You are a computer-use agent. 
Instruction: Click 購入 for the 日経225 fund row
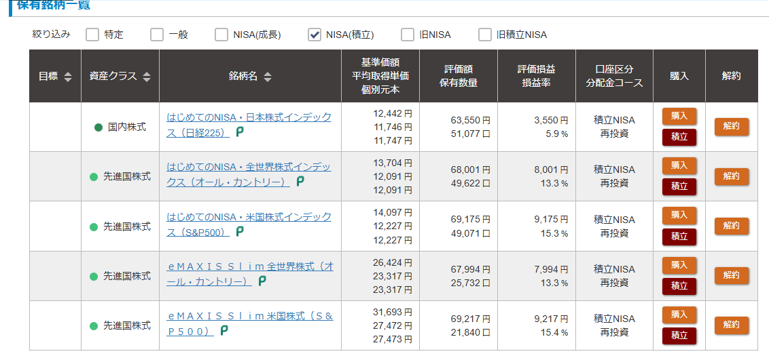pos(679,117)
